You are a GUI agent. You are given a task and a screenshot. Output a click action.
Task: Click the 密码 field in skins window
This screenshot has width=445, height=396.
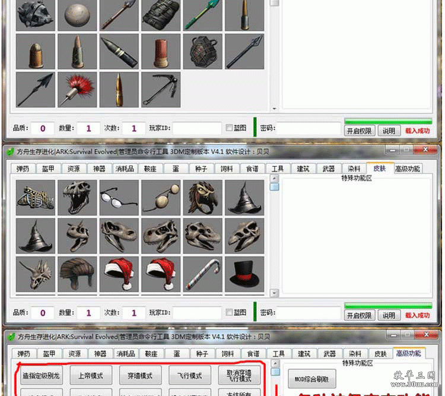309,313
